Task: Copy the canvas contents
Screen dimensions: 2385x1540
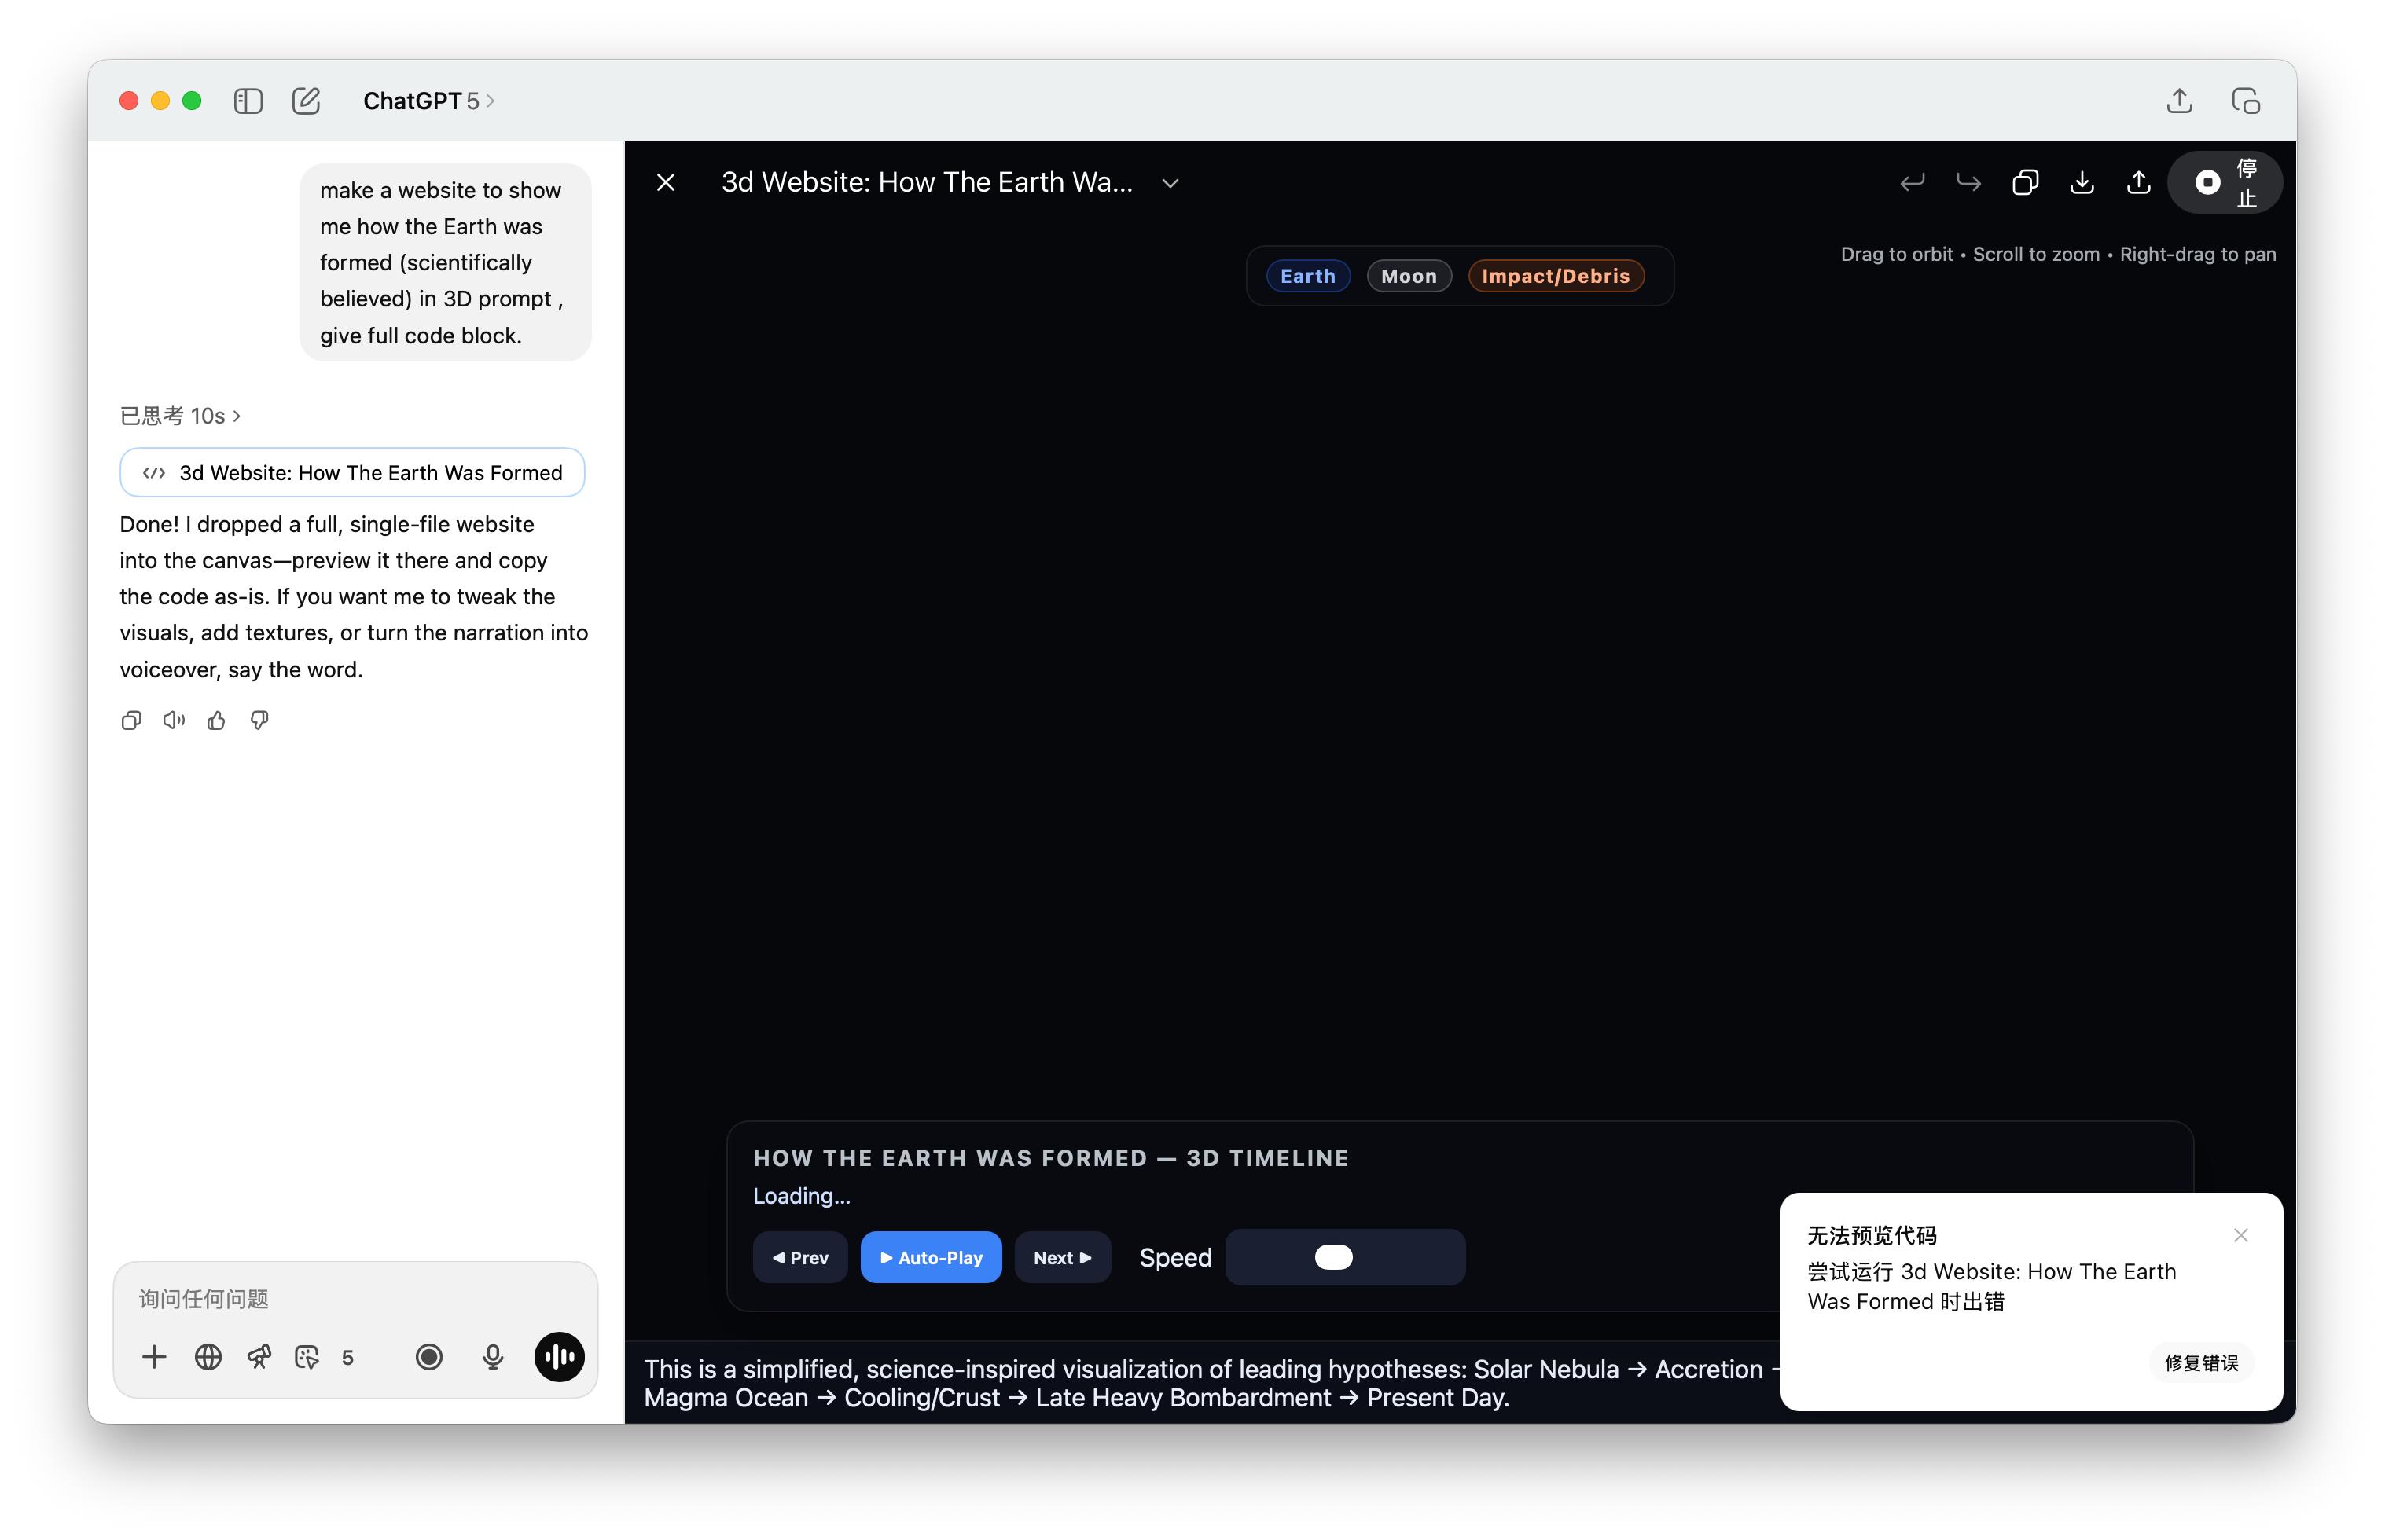Action: (2025, 182)
